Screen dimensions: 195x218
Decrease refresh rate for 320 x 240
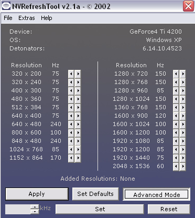(71, 82)
